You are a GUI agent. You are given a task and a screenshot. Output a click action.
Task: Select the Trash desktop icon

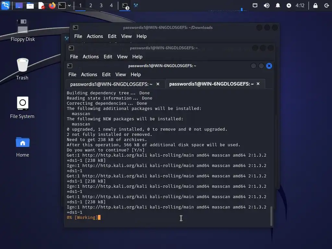(x=22, y=69)
